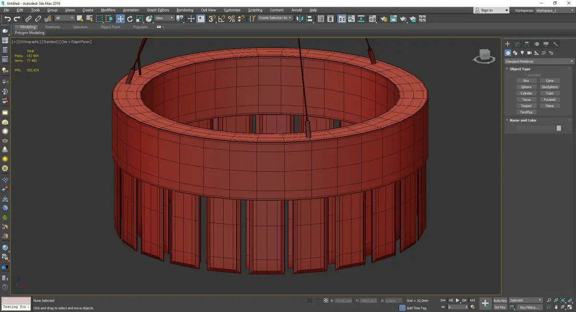This screenshot has height=312, width=576.
Task: Open Rendered Frame Window
Action: click(394, 19)
